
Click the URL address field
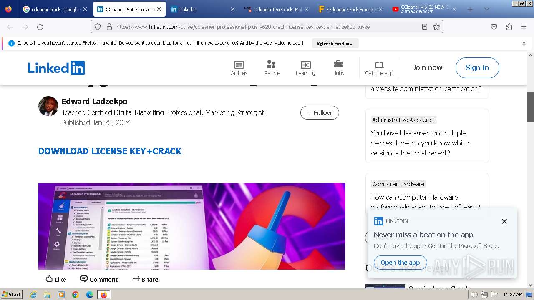click(x=267, y=27)
